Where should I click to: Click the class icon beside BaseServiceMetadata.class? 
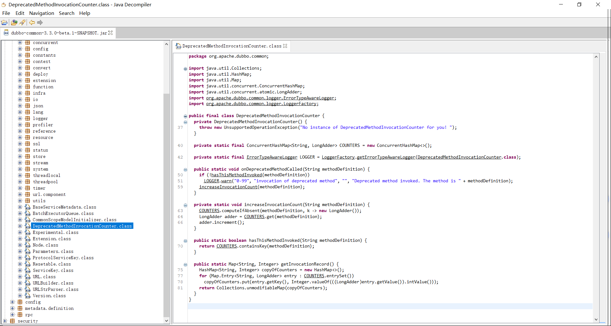(28, 207)
